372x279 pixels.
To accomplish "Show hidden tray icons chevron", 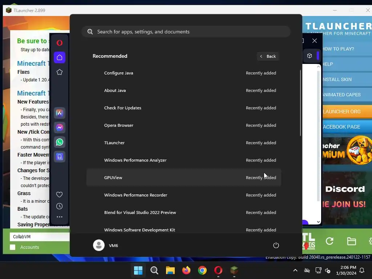I will click(295, 270).
